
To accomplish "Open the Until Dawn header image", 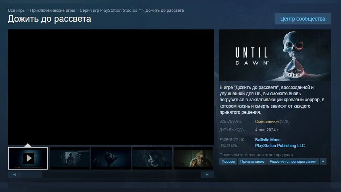I will coord(275,55).
